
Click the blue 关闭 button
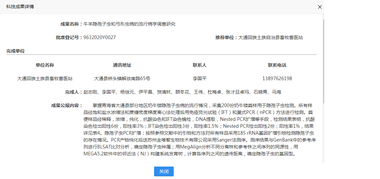point(164,171)
